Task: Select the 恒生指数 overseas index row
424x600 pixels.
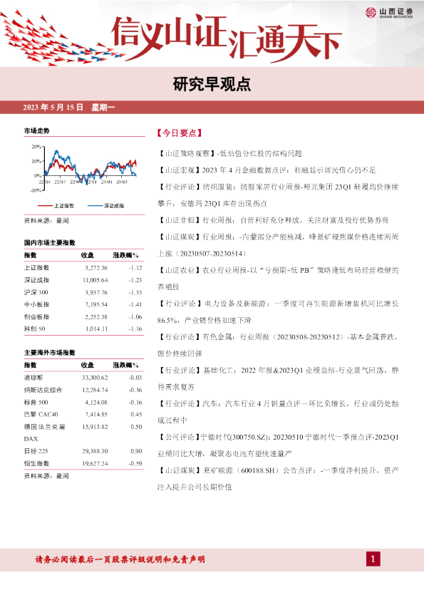Action: pyautogui.click(x=83, y=463)
